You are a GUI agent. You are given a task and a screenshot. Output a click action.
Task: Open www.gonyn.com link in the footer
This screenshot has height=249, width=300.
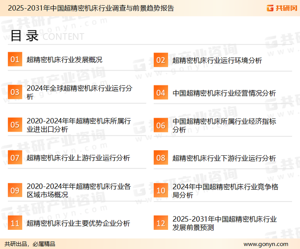point(266,244)
